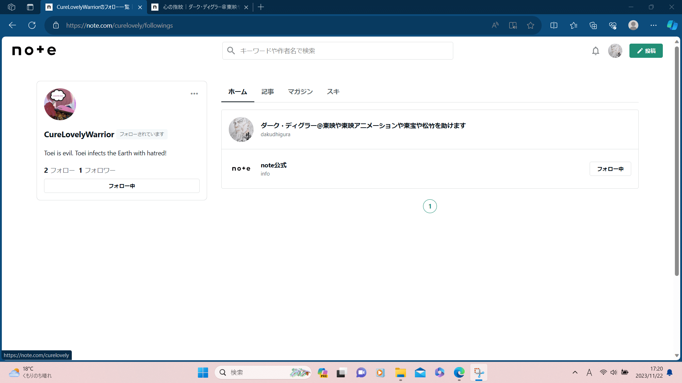The image size is (682, 383).
Task: Open the スキ tab
Action: (333, 92)
